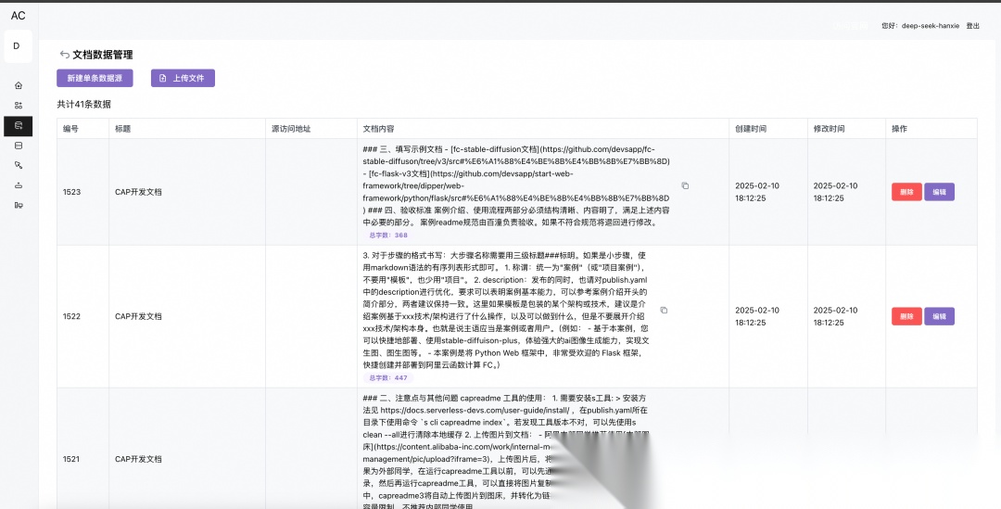Copy document content of row 1522
1001x509 pixels.
(x=664, y=311)
